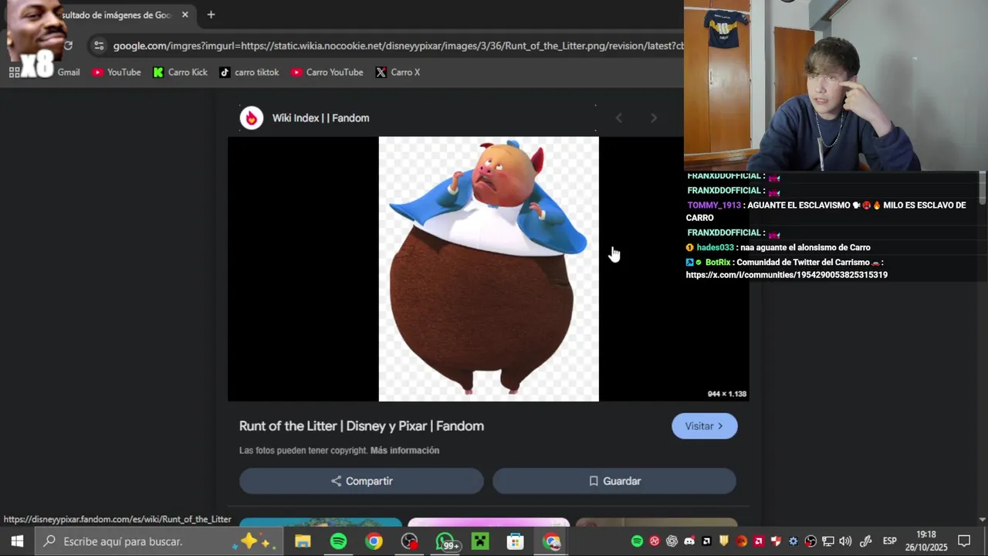
Task: Open WhatsApp from the taskbar
Action: tap(446, 541)
